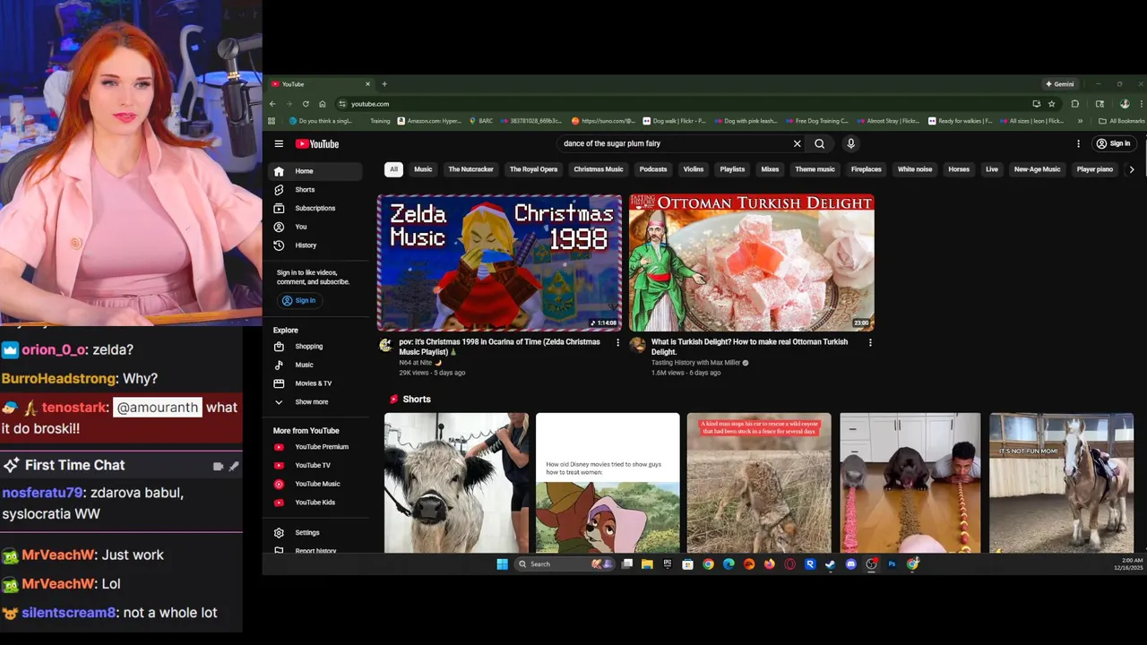This screenshot has width=1147, height=645.
Task: Open the Windows Start menu
Action: pos(502,564)
